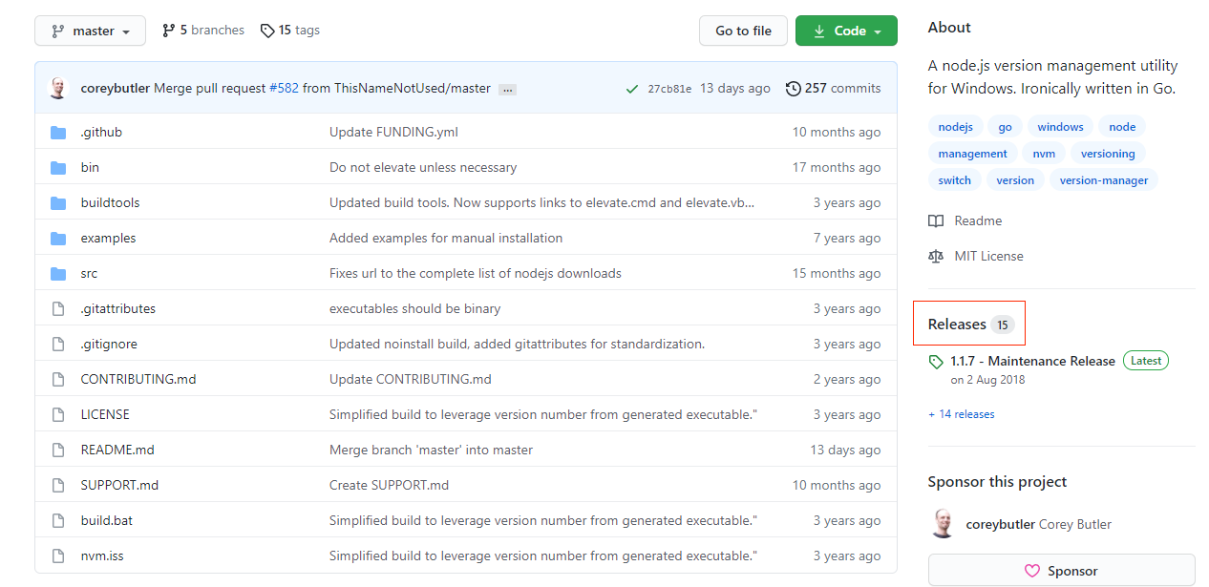This screenshot has width=1209, height=587.
Task: Click the nvm.iss file icon
Action: click(x=58, y=556)
